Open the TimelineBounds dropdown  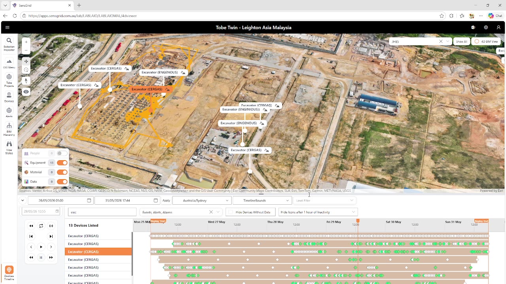(x=262, y=200)
